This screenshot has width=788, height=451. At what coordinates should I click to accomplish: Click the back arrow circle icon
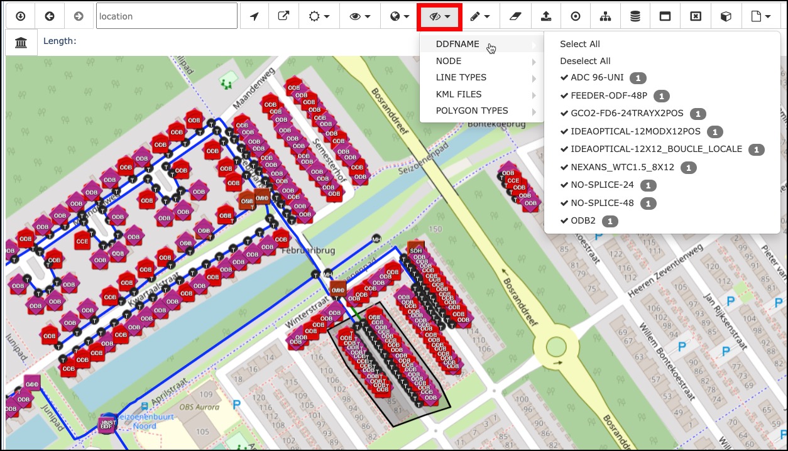pyautogui.click(x=50, y=16)
